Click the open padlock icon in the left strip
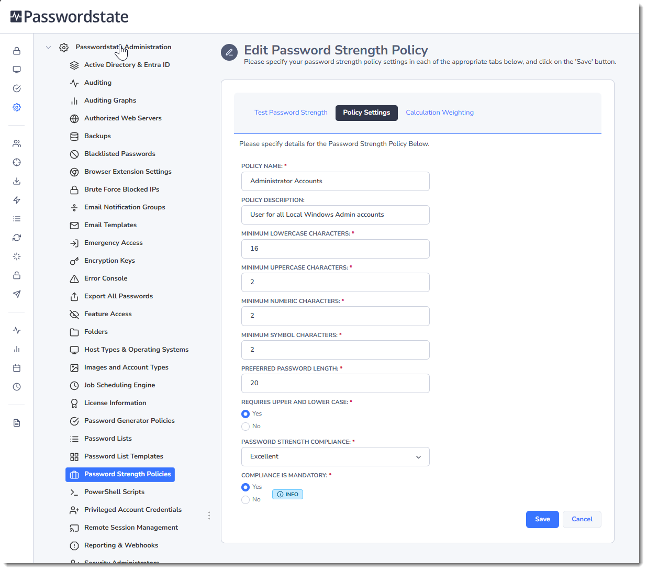647x571 pixels. coord(17,275)
